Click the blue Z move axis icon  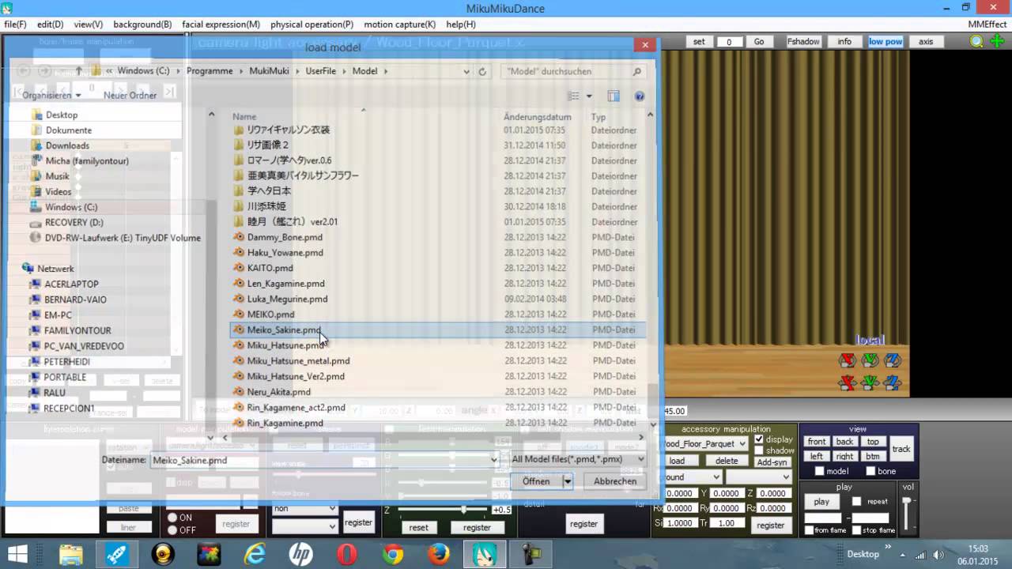point(892,383)
